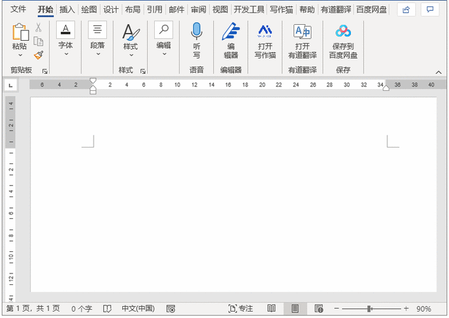Switch to the 绘图 tab
Screen dimensions: 449x318
[89, 10]
